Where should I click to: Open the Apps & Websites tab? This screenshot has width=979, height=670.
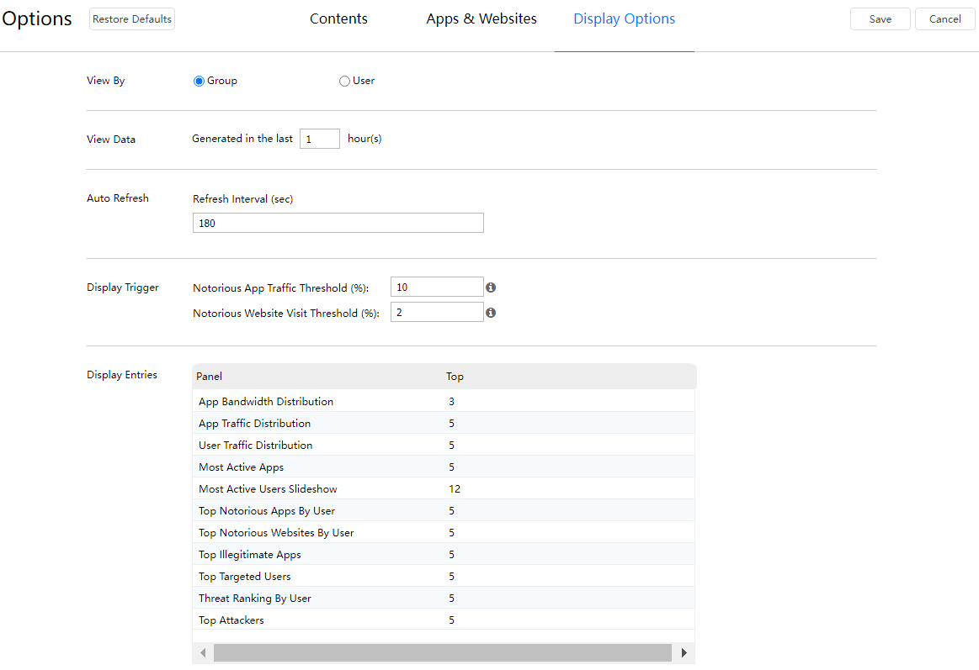click(482, 19)
